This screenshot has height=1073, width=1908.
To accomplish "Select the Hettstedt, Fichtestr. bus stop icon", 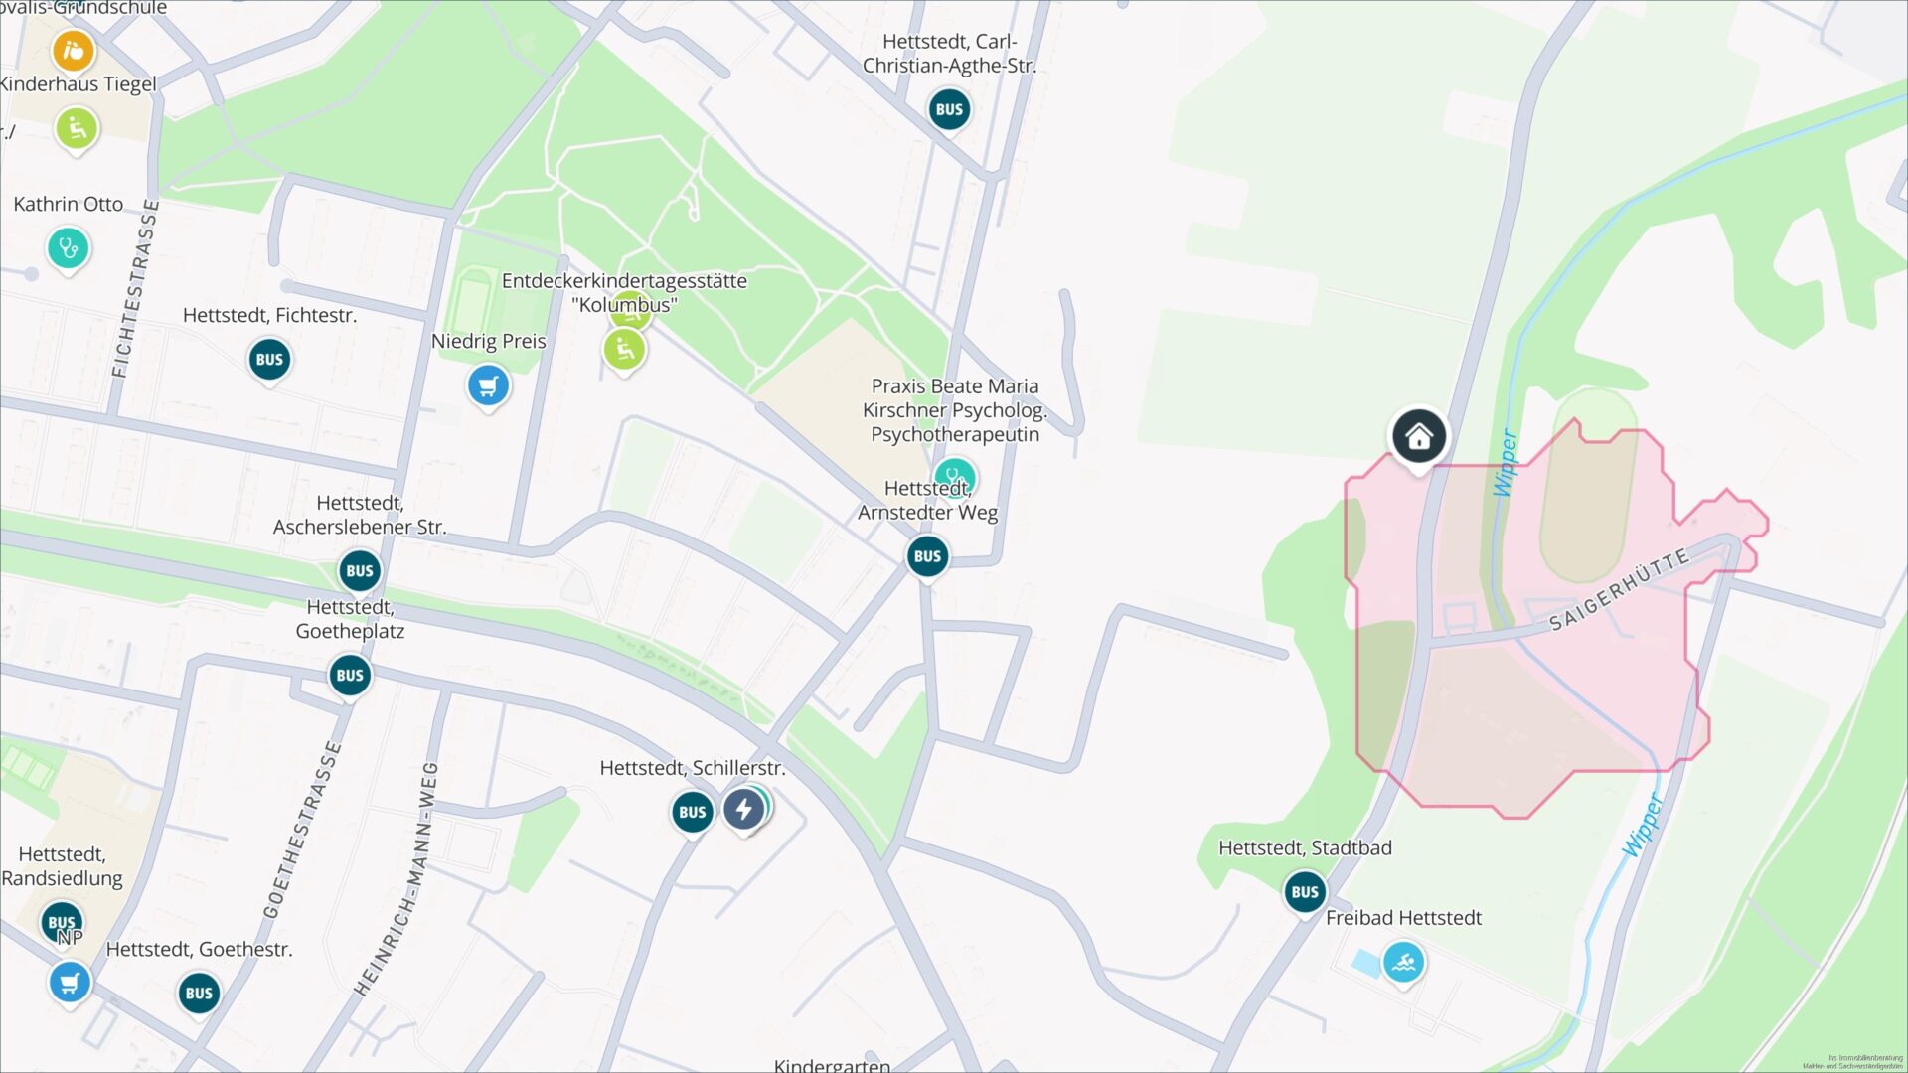I will click(269, 360).
